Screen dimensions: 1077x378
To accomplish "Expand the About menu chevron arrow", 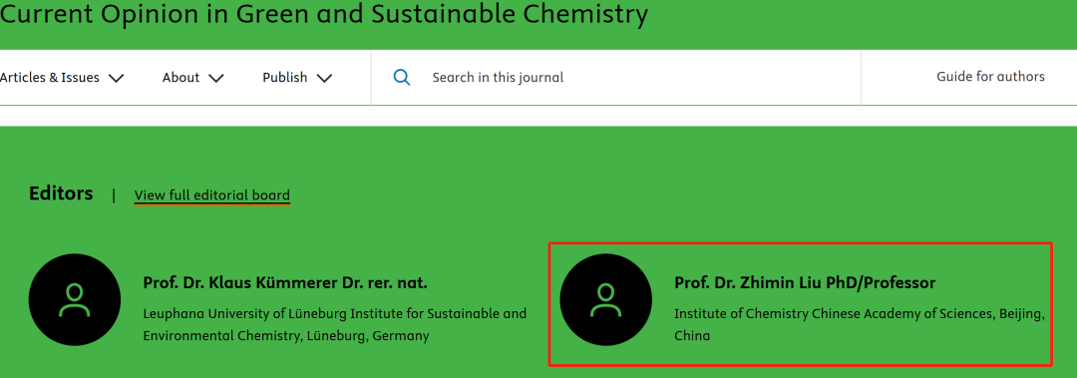I will tap(215, 78).
